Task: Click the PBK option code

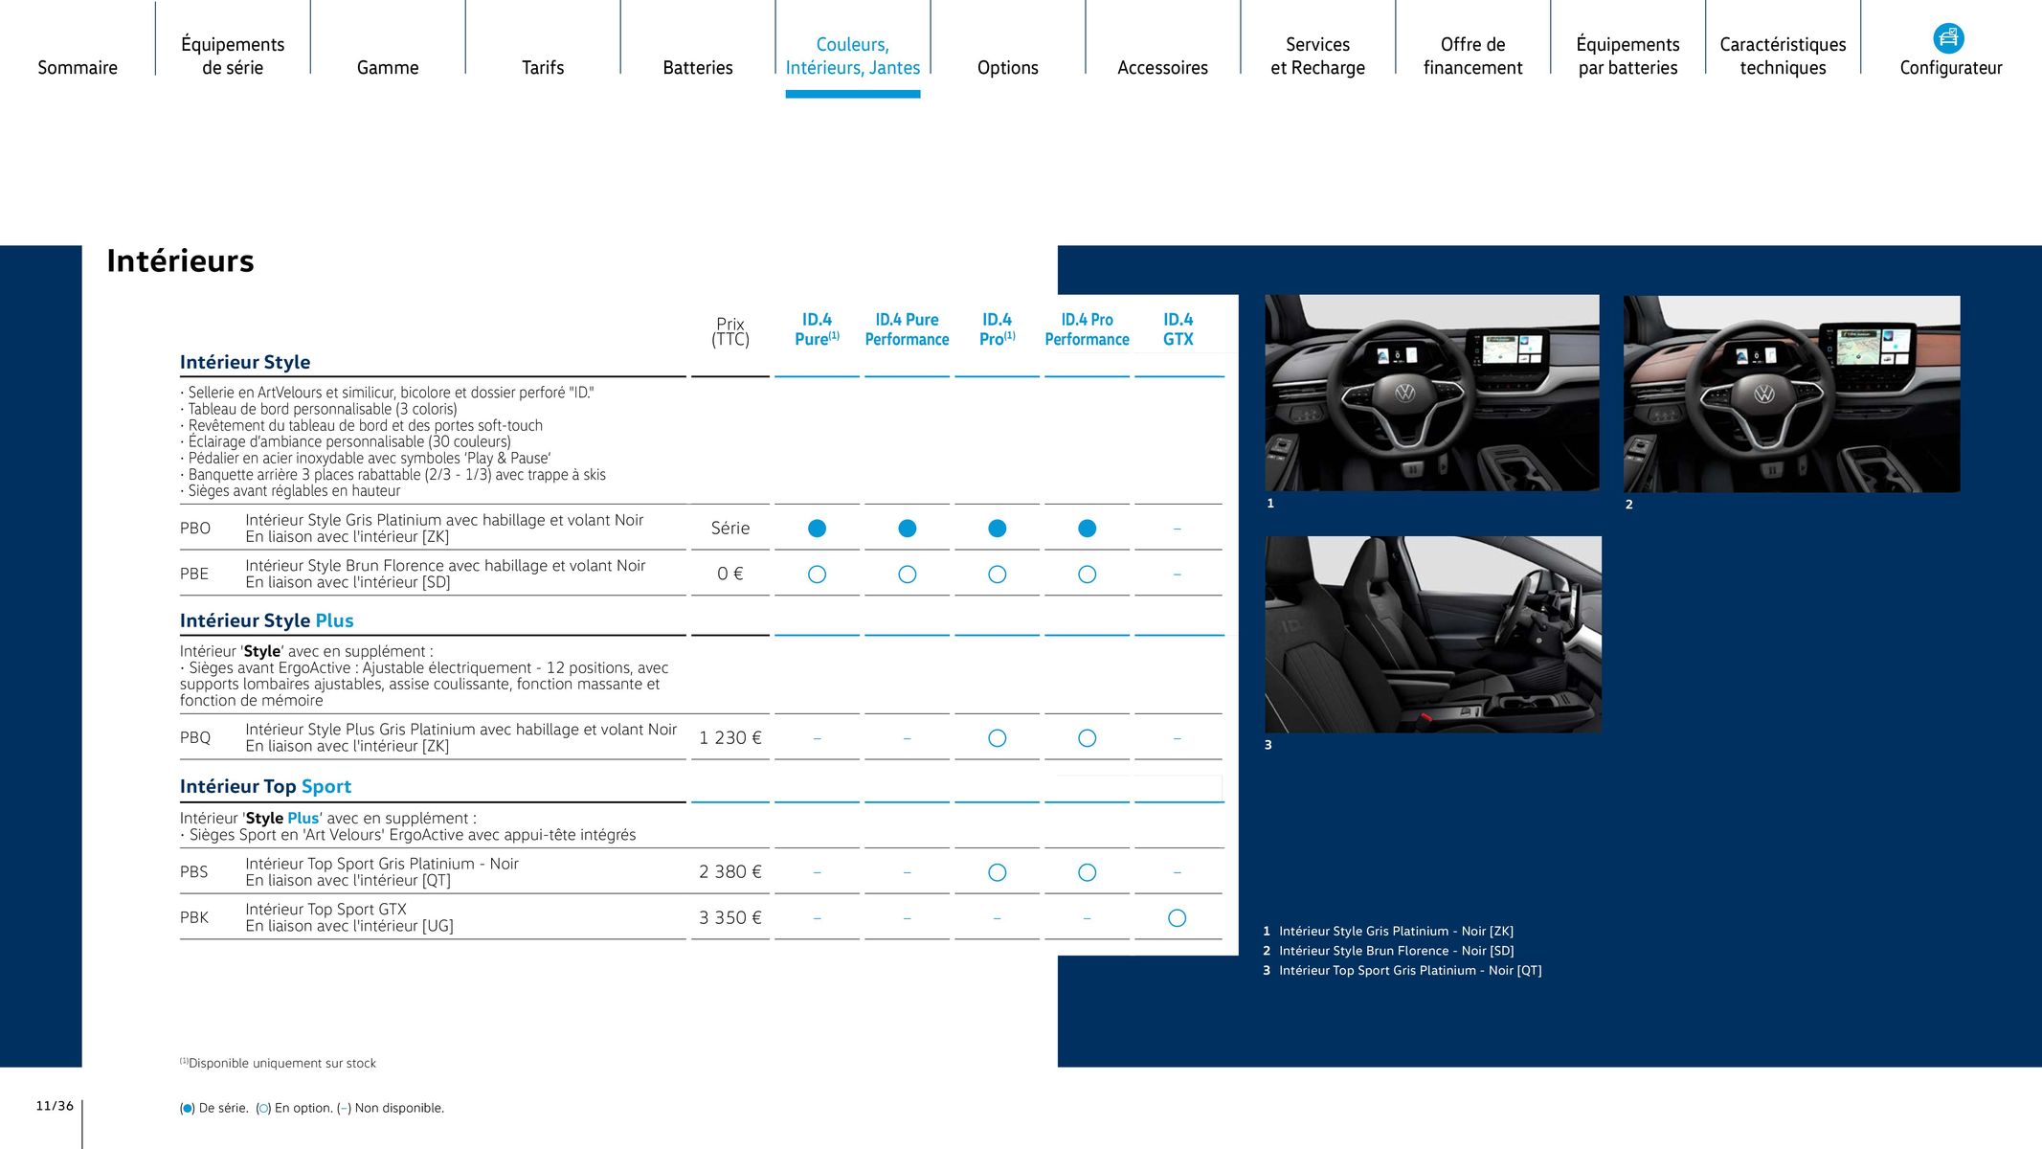Action: 194,917
